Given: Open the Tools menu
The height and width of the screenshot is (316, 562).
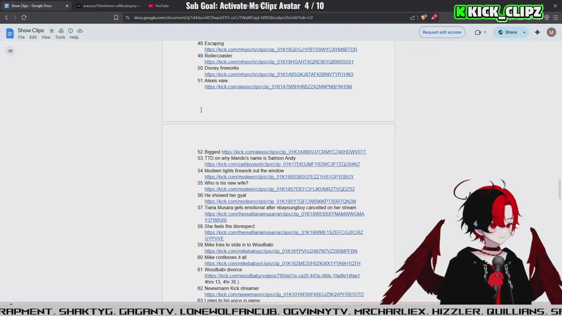Looking at the screenshot, I should 60,37.
